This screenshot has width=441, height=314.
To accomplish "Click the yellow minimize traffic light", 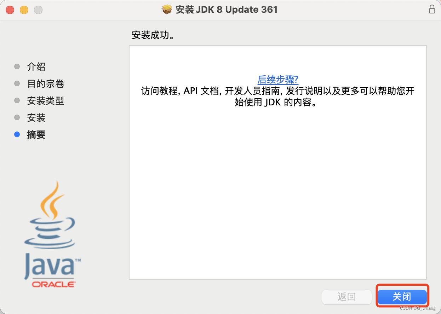I will (x=24, y=10).
